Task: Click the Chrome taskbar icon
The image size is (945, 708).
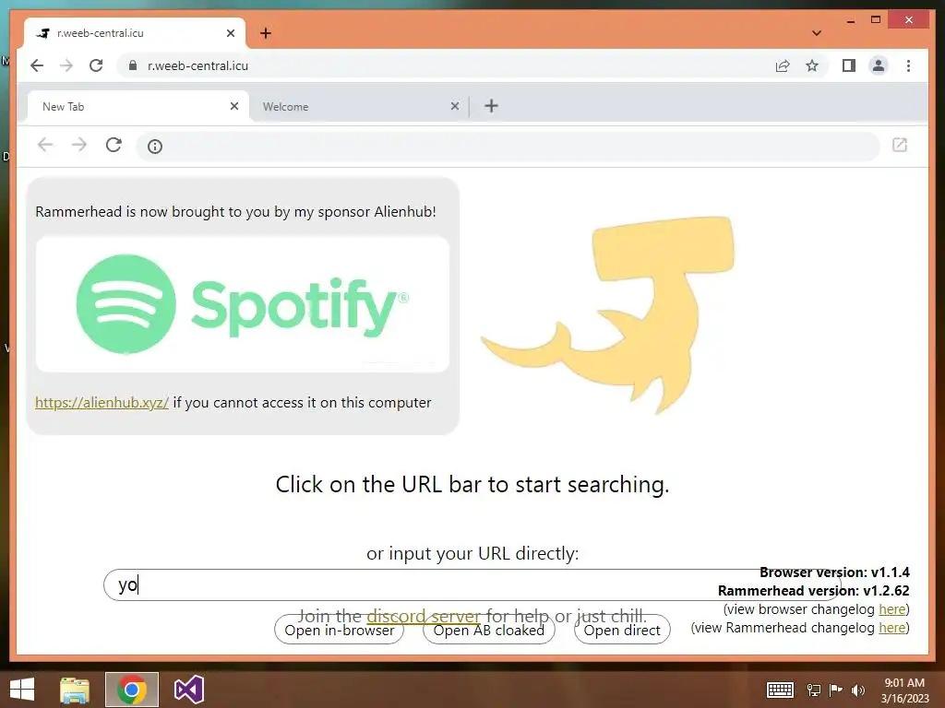Action: (x=132, y=690)
